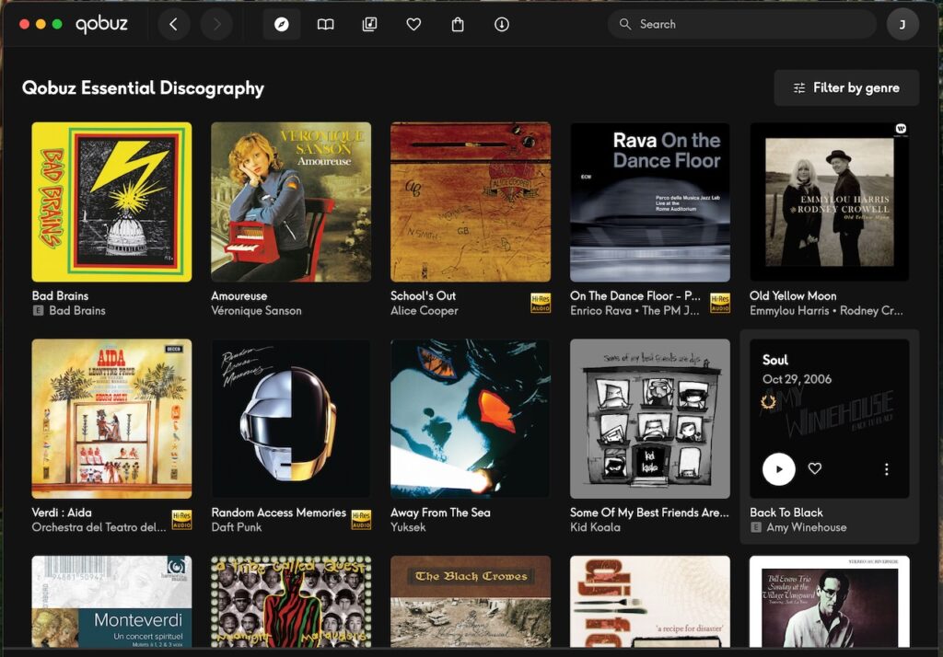Open the Filter by genre selector
This screenshot has width=943, height=657.
pos(845,87)
